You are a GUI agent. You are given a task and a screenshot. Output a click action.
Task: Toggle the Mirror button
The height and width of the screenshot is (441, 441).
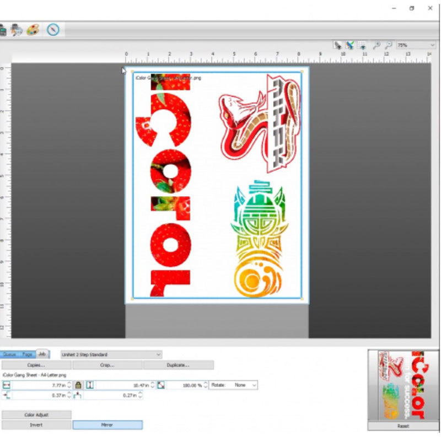point(107,425)
